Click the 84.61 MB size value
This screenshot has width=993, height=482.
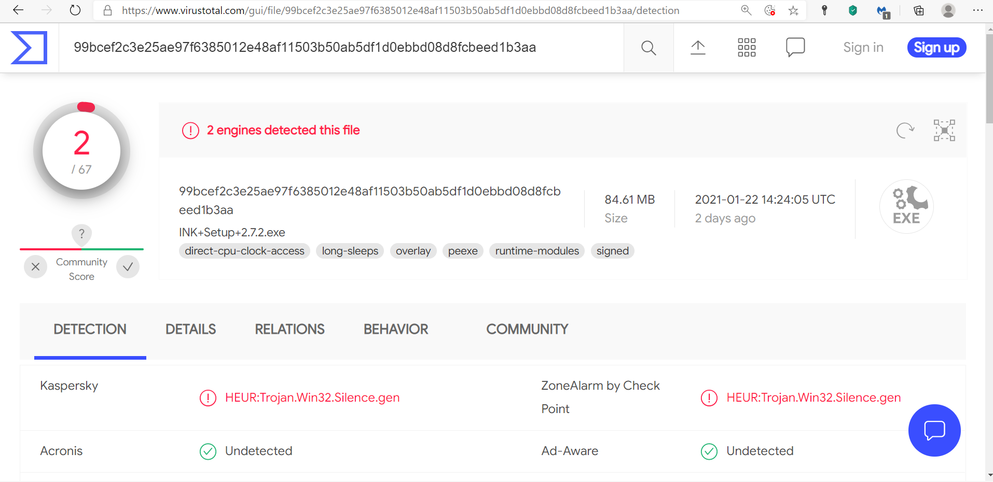[x=630, y=200]
